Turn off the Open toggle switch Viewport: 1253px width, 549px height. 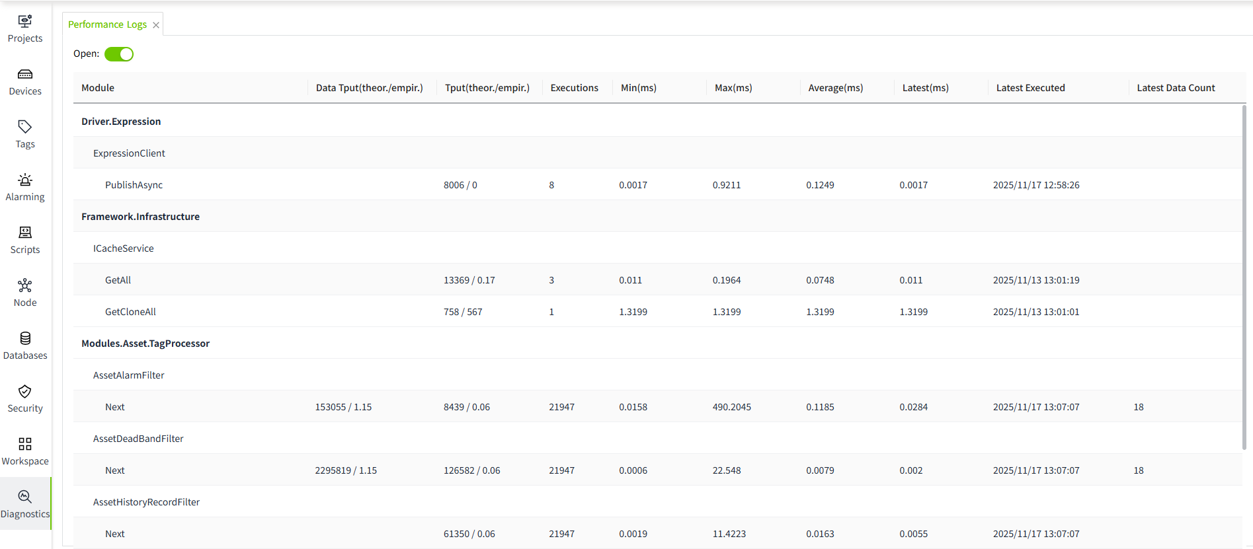pos(119,54)
